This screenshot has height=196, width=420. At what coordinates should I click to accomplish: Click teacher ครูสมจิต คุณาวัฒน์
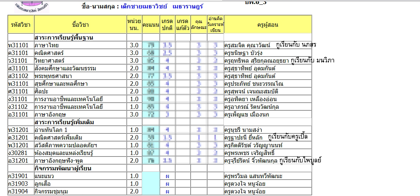pos(248,45)
